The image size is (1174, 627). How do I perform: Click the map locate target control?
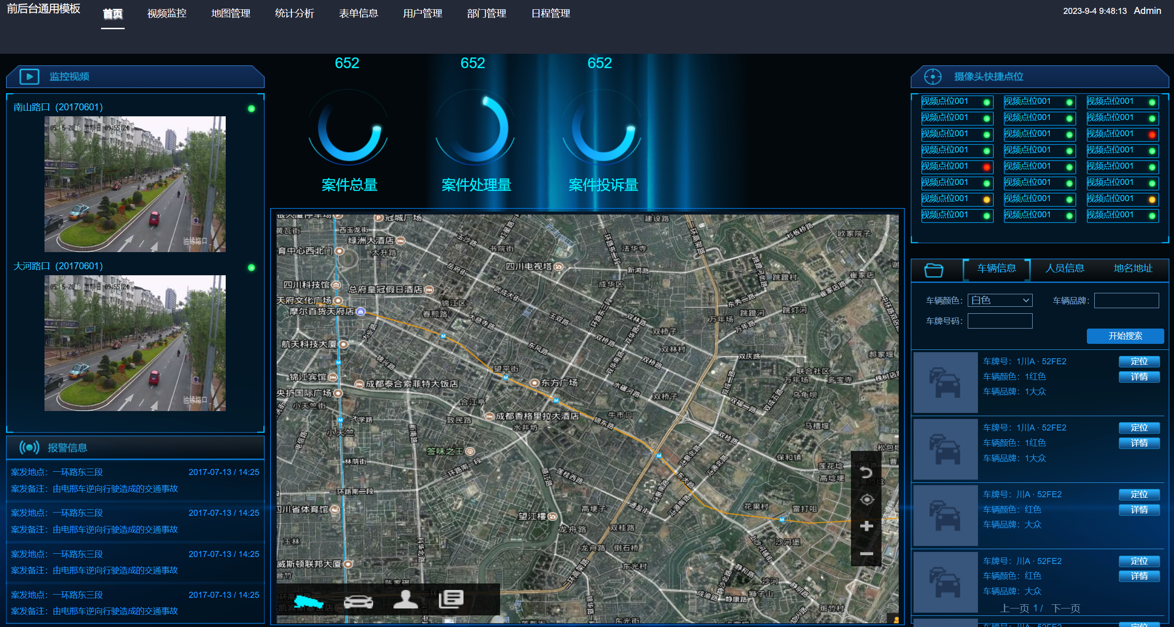pos(866,500)
